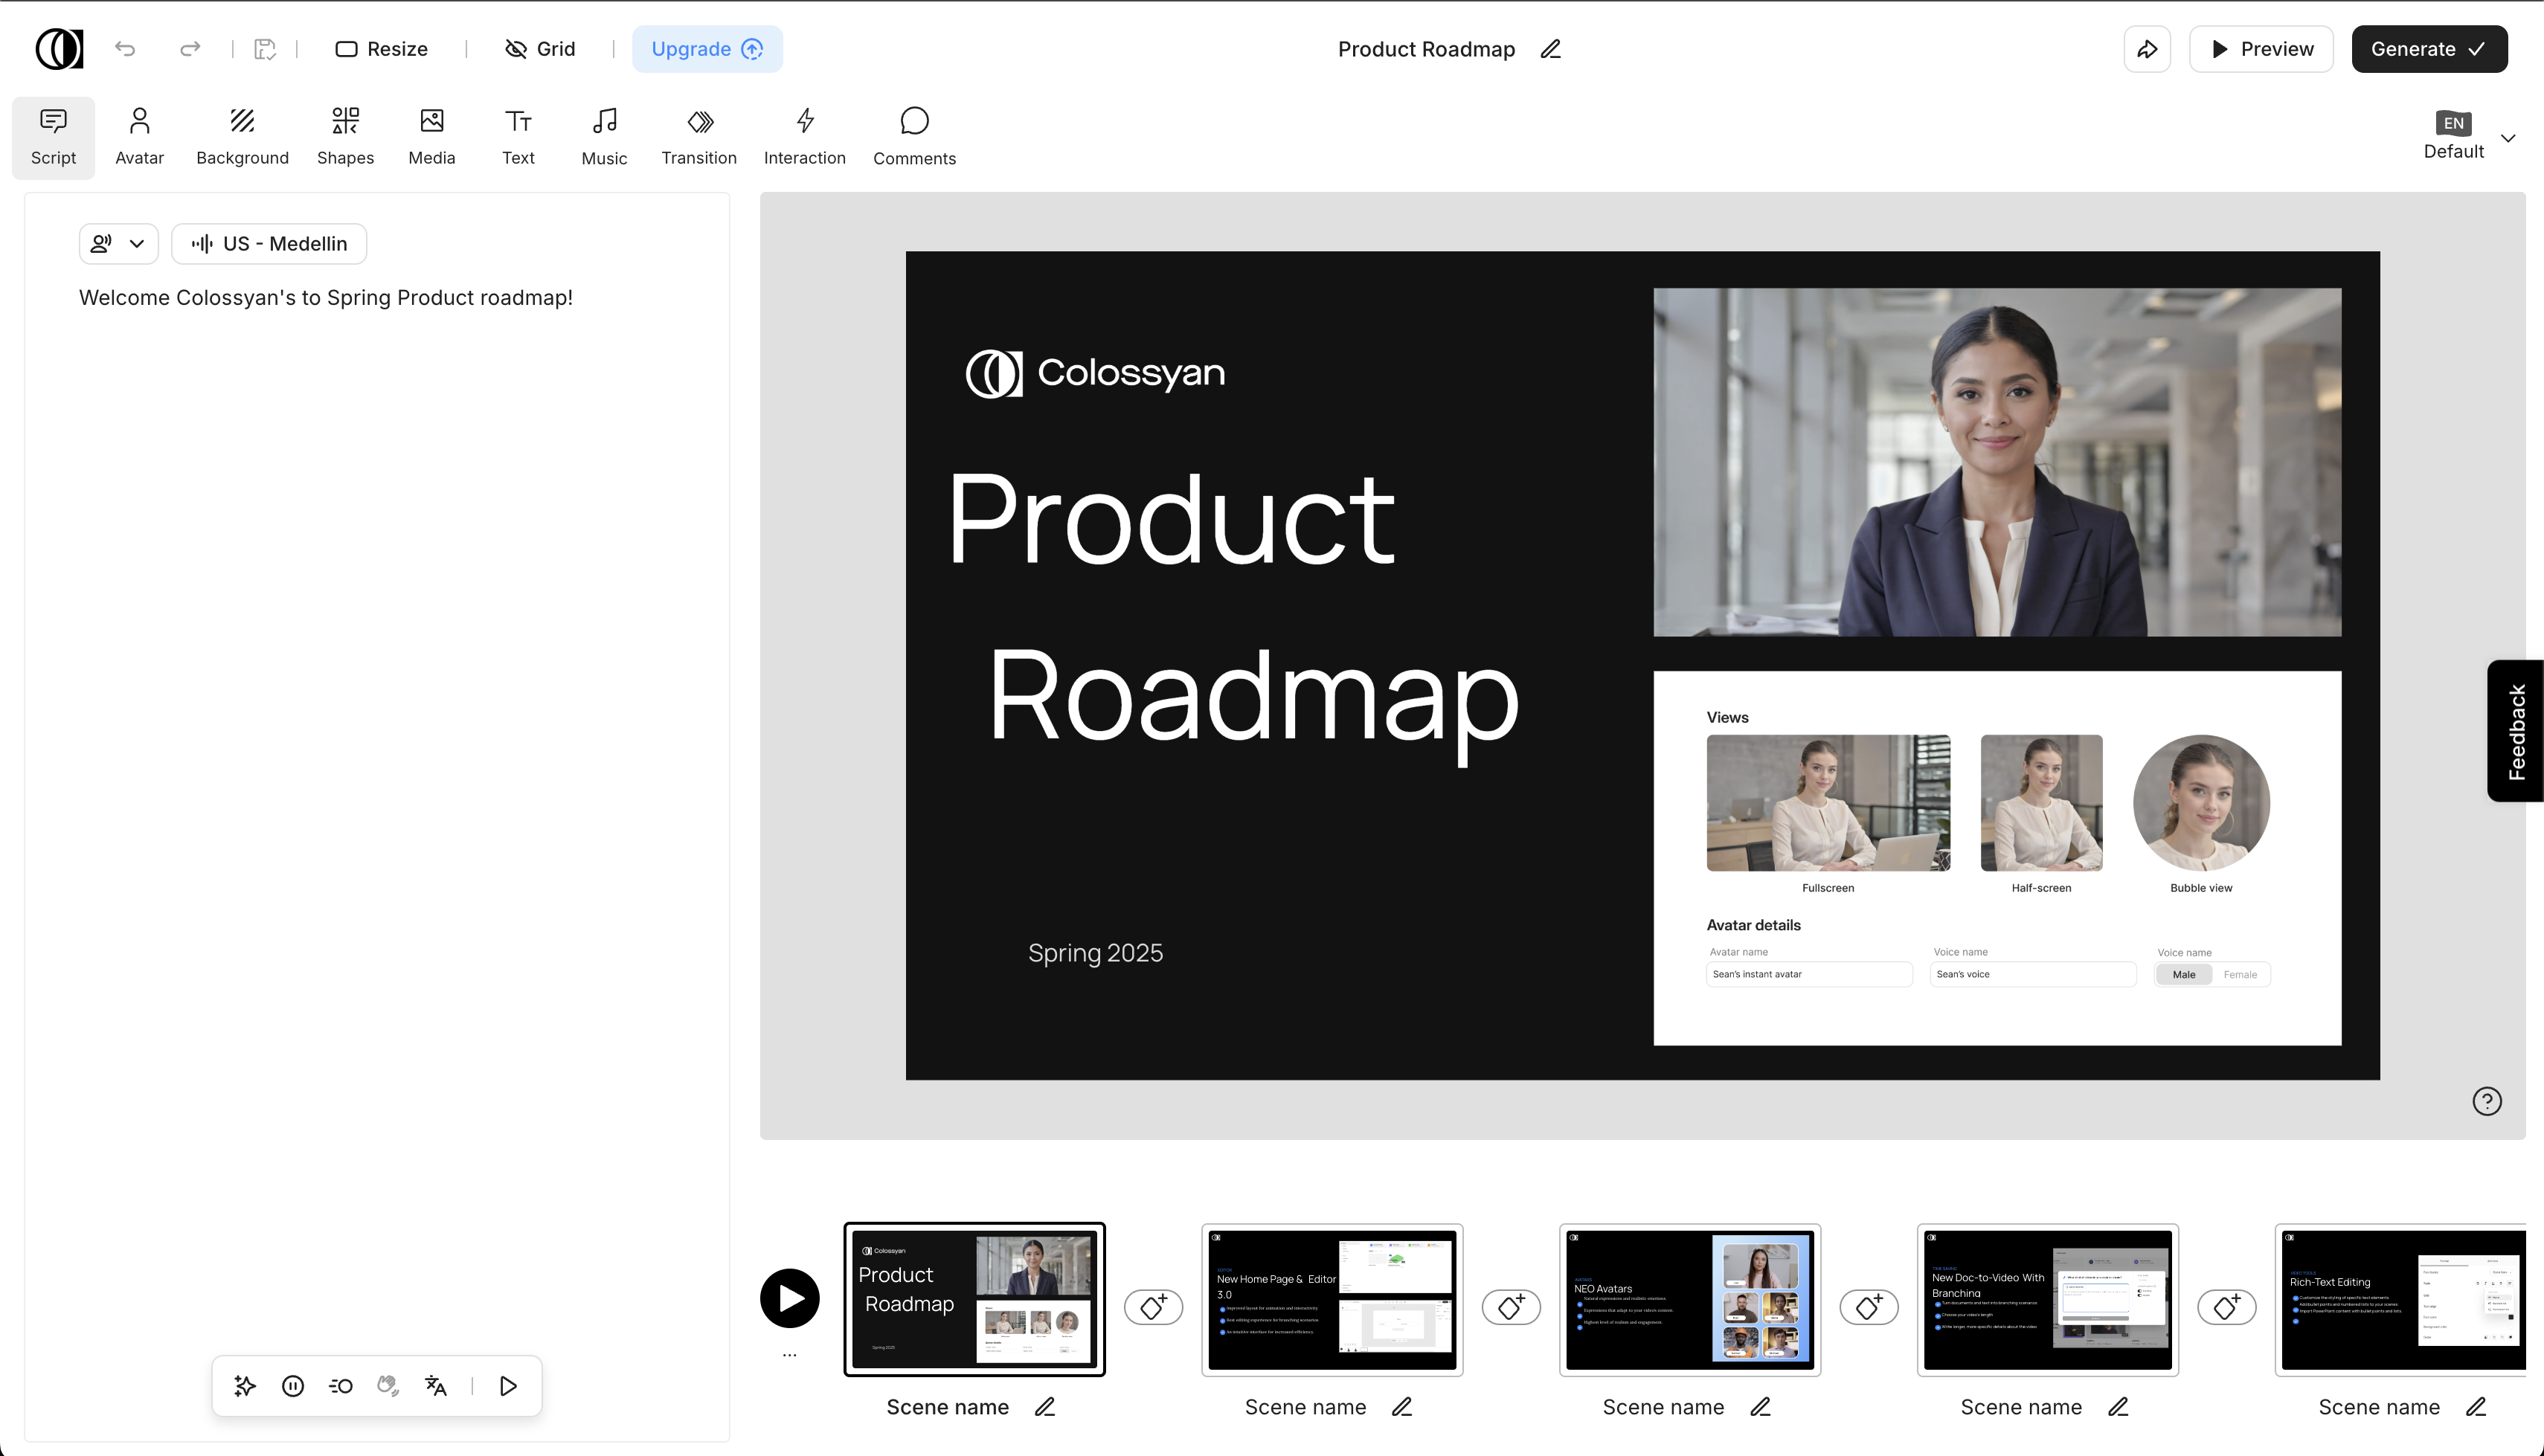The width and height of the screenshot is (2544, 1456).
Task: Open the Avatar tab
Action: click(139, 137)
